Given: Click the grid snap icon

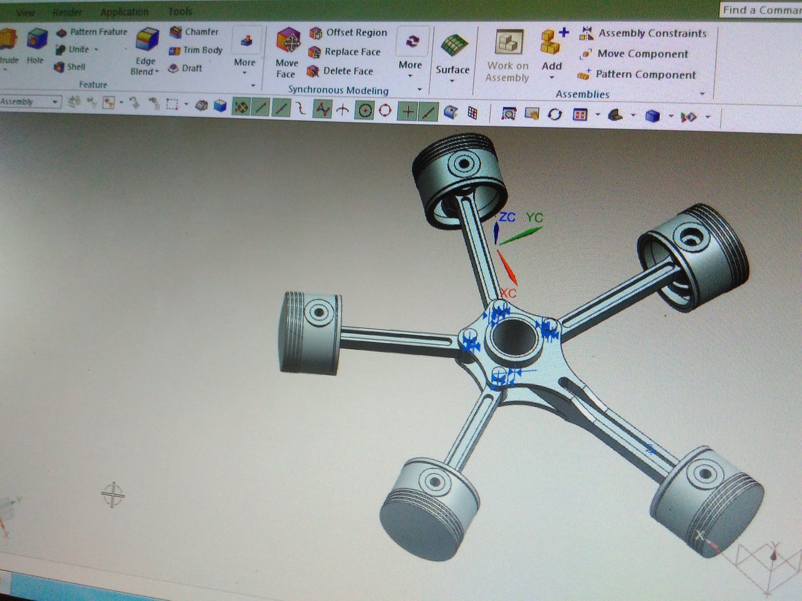Looking at the screenshot, I should [x=472, y=113].
